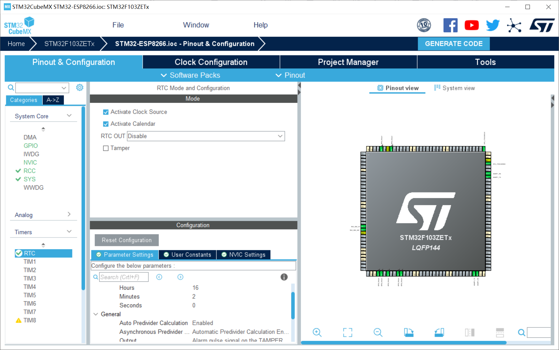Click the pin search magnifier icon
559x350 pixels.
(522, 332)
